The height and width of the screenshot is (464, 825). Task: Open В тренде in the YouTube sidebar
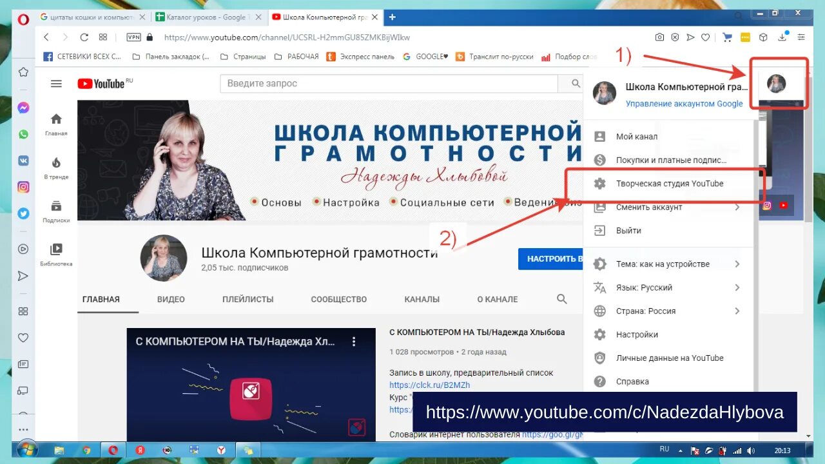point(56,168)
